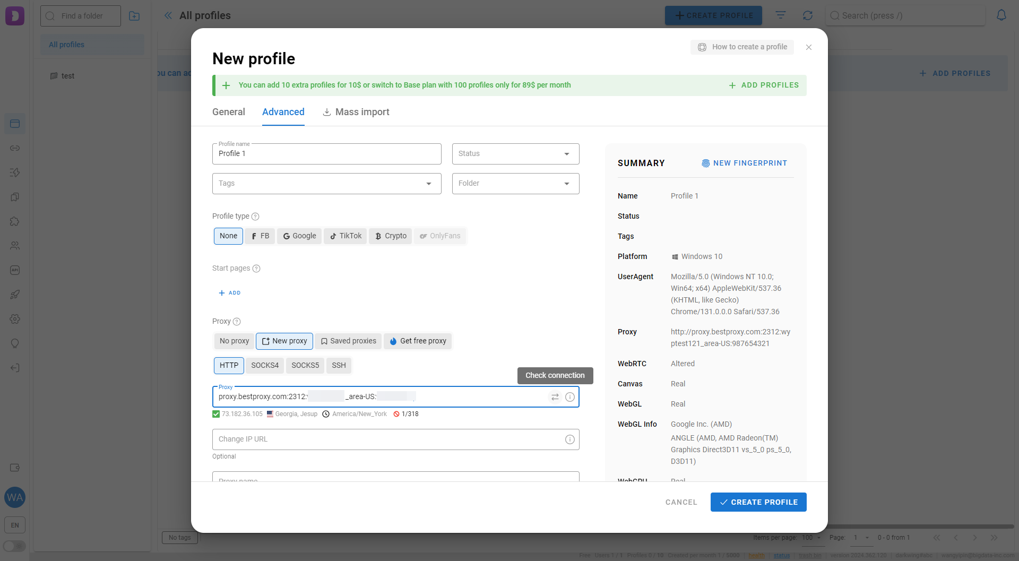
Task: Select None profile type
Action: click(228, 236)
